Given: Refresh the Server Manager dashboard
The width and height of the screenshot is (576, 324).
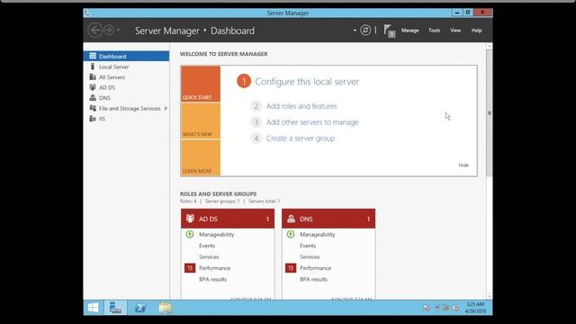Looking at the screenshot, I should point(365,30).
